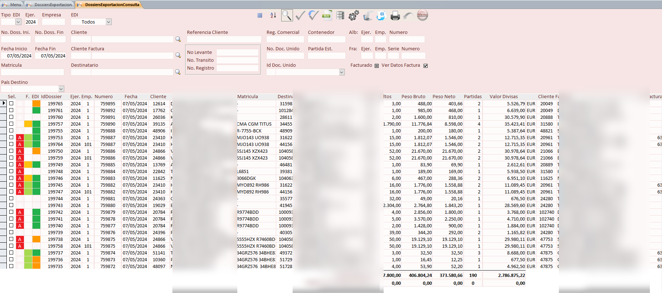Viewport: 662px width, 293px height.
Task: Click the Cliente Factura lookup magnifier icon
Action: [178, 55]
